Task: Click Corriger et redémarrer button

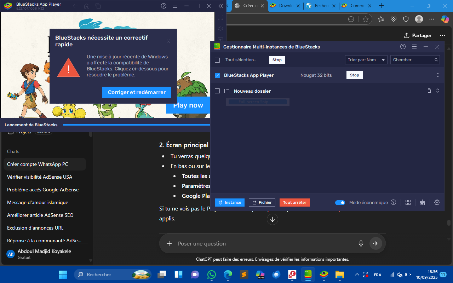Action: coord(137,92)
